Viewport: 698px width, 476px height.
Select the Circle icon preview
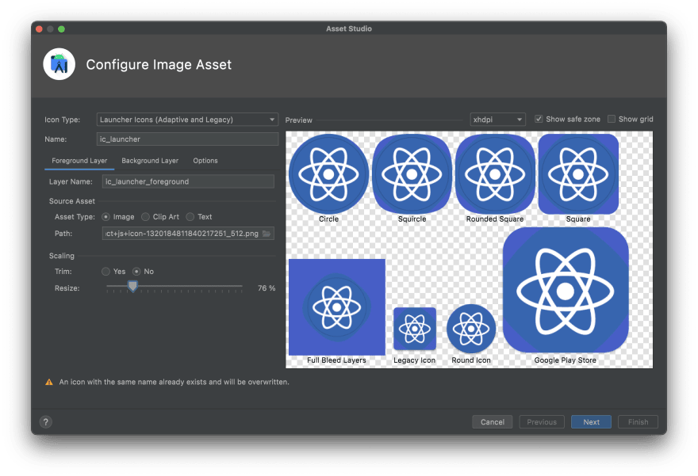pos(328,173)
